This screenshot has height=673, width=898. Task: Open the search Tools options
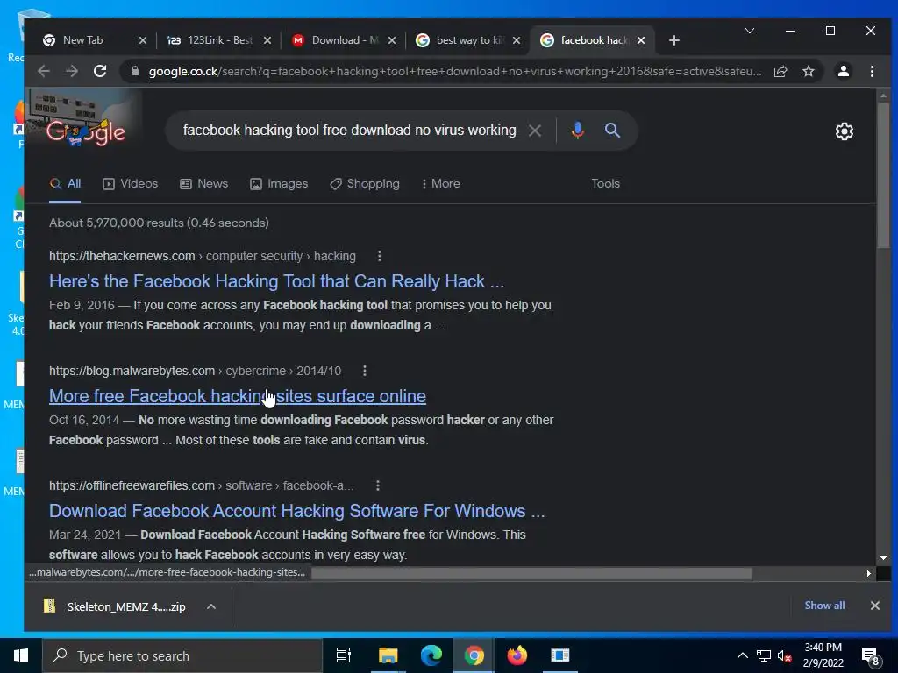coord(605,184)
